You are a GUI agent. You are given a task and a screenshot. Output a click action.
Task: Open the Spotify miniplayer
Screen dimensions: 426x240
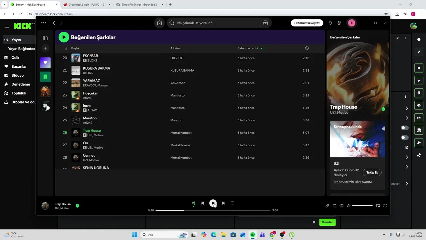coord(378,206)
